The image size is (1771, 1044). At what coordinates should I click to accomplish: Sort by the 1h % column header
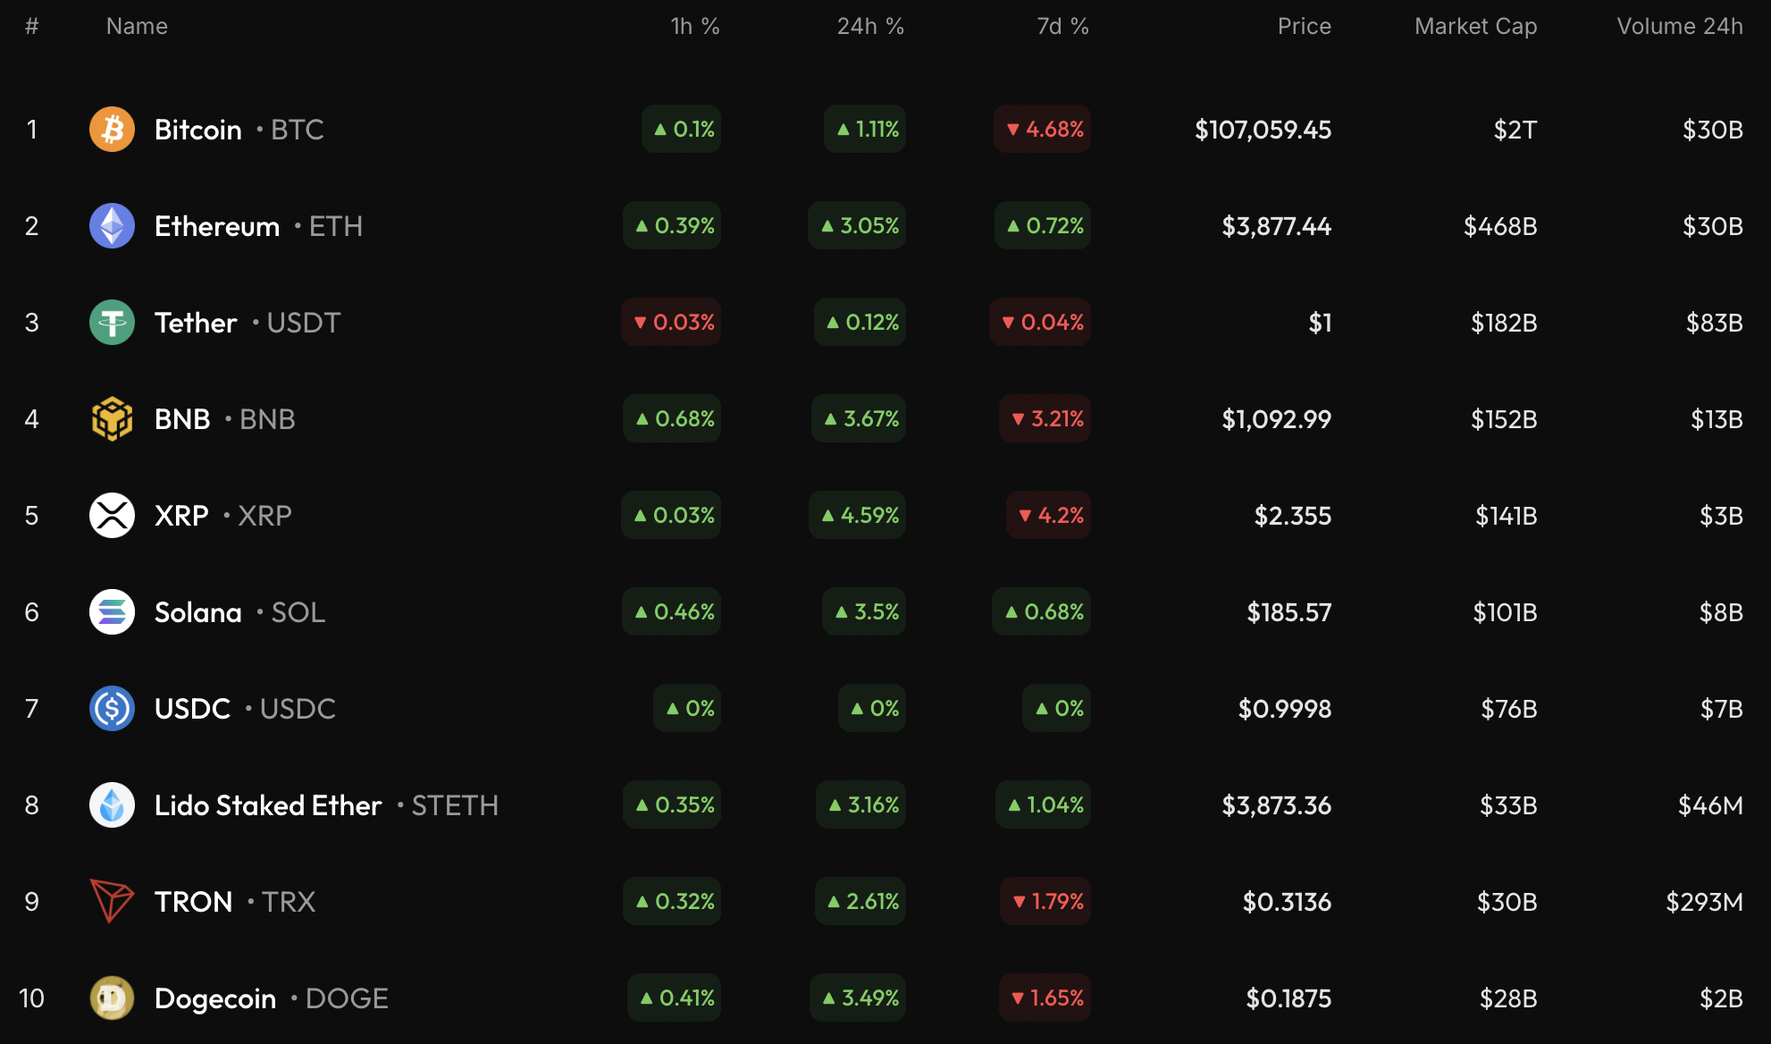coord(694,27)
